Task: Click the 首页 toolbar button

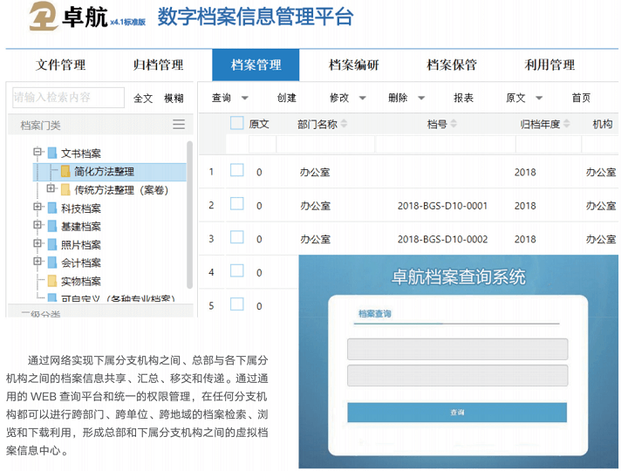Action: click(581, 98)
